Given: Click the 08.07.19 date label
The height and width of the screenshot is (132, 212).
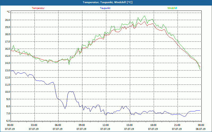Looking at the screenshot, I should [x=201, y=129].
